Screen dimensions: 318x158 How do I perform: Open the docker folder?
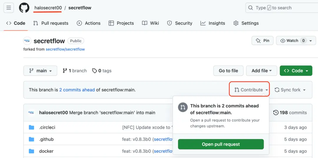[46, 151]
